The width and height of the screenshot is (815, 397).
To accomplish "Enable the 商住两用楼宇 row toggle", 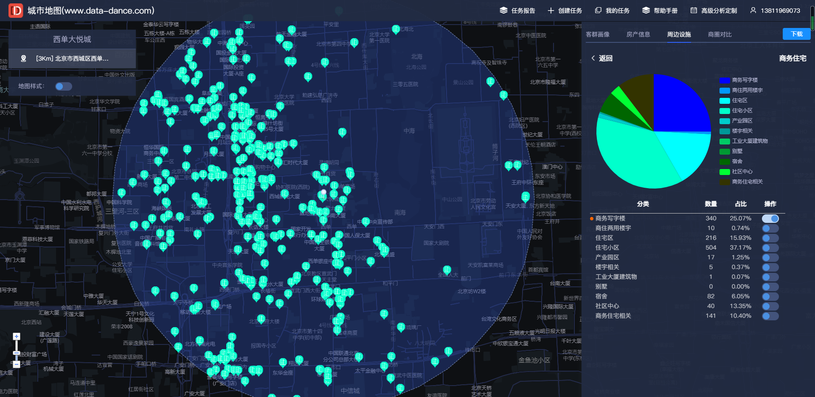I will click(x=770, y=228).
